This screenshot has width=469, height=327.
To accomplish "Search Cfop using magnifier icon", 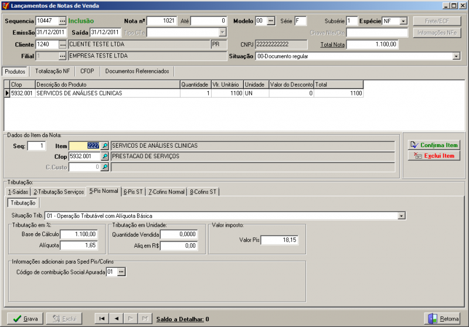I will (x=105, y=156).
